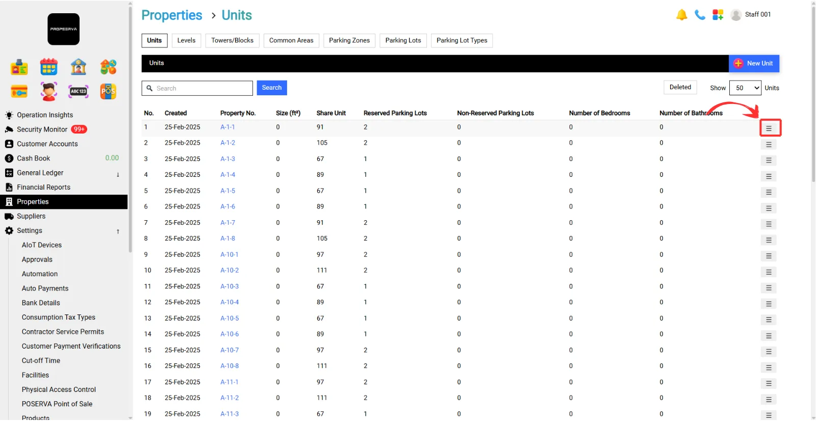Open AIoT Devices settings
The height and width of the screenshot is (421, 816).
point(42,245)
